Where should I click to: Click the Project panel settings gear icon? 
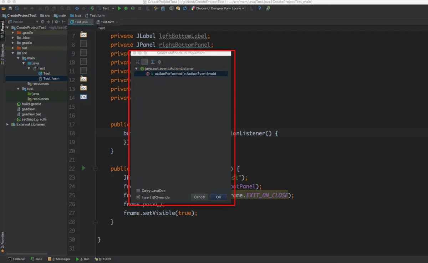pos(57,22)
